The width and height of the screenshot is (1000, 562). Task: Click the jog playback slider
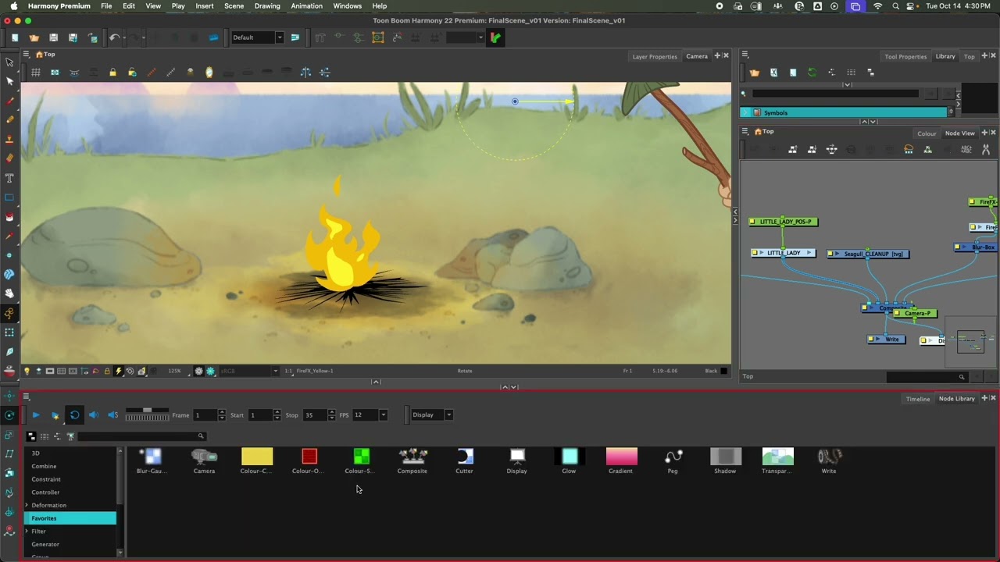tap(147, 414)
